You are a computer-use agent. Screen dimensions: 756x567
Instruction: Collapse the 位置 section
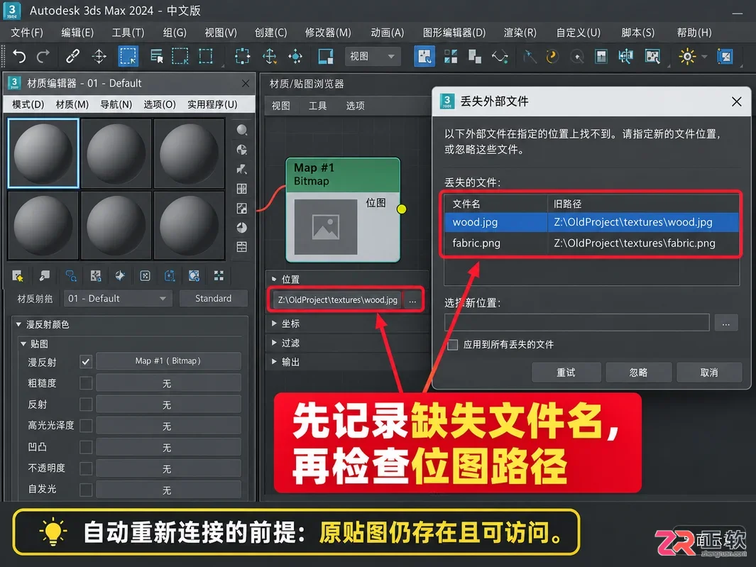click(274, 279)
